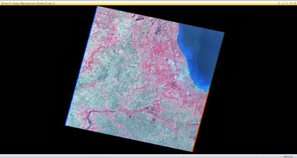
Task: Click the 0.00 (CW) rotation readout
Action: click(x=287, y=156)
